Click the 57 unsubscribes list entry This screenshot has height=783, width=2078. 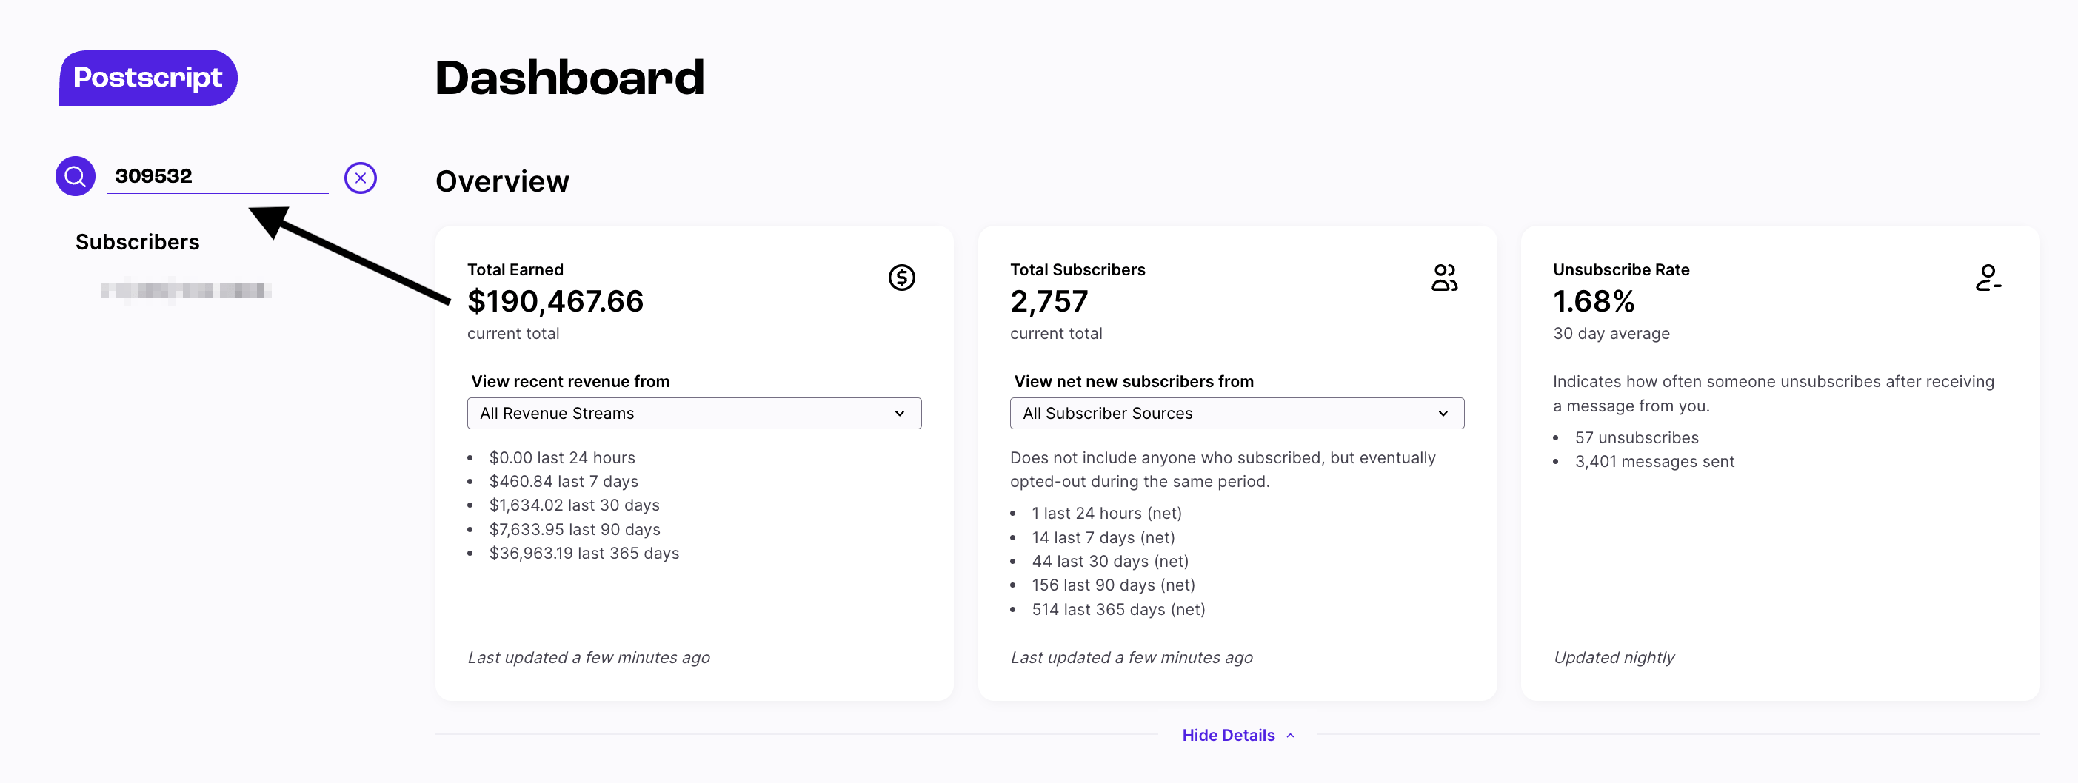1636,438
